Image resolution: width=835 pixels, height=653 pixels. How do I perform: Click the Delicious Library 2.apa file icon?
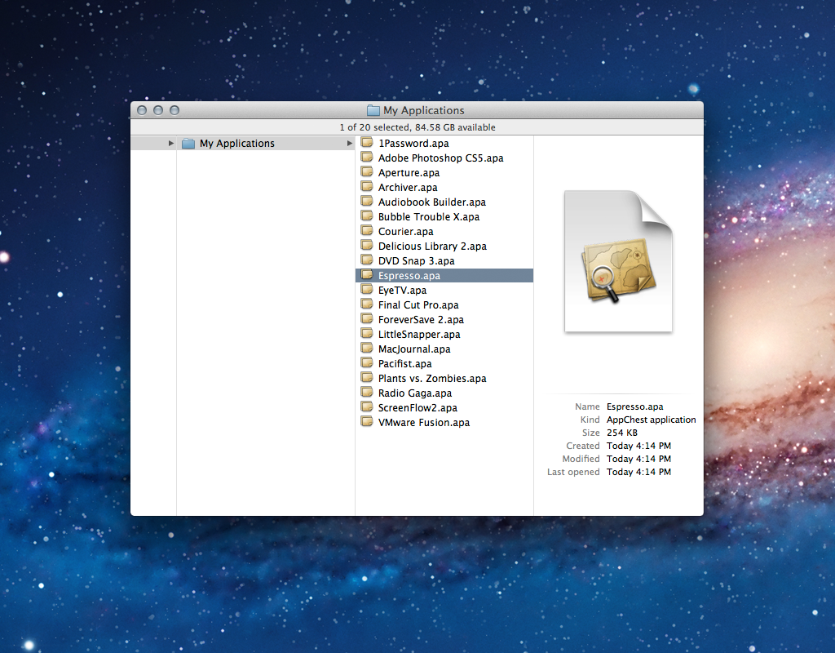point(367,245)
